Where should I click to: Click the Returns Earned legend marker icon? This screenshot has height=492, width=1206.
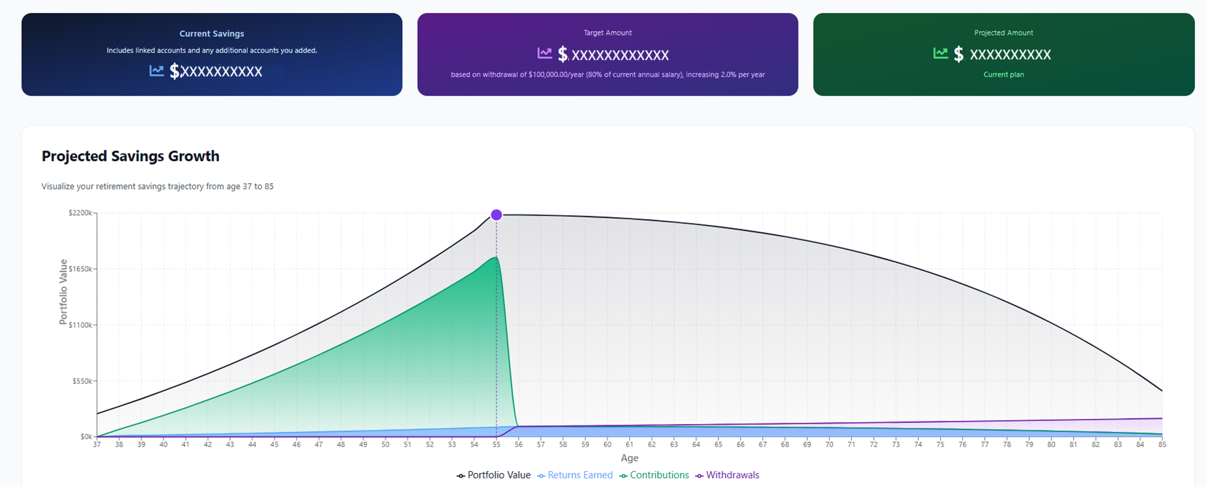coord(541,476)
